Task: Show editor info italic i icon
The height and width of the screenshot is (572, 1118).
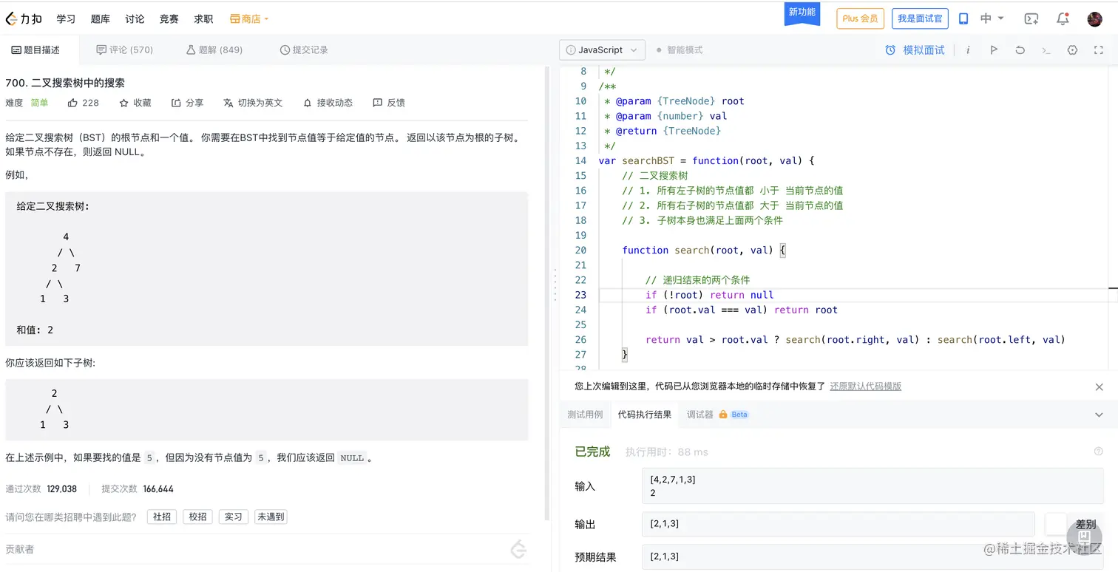Action: [x=968, y=50]
